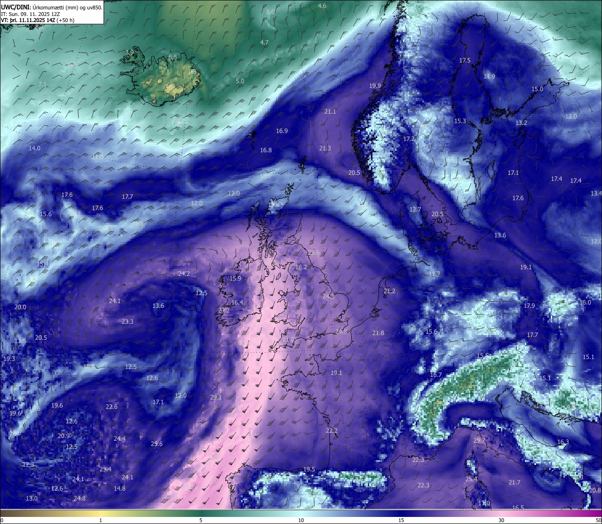Image resolution: width=602 pixels, height=524 pixels.
Task: Click the value 29.1 in the pink plume
Action: coord(216,397)
